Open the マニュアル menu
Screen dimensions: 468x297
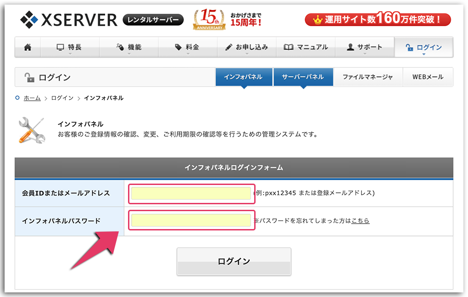pos(306,47)
